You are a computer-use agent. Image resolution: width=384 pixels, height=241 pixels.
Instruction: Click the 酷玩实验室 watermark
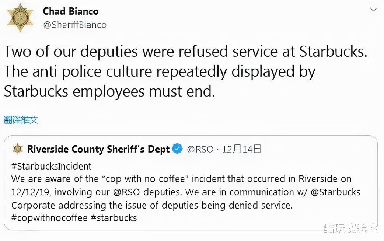tap(350, 229)
